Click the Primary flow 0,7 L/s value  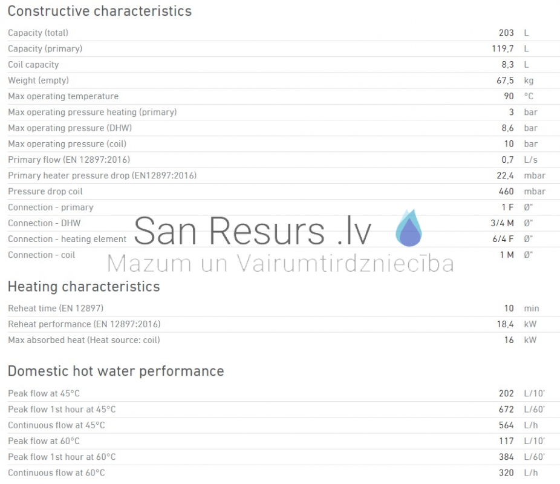click(x=519, y=160)
